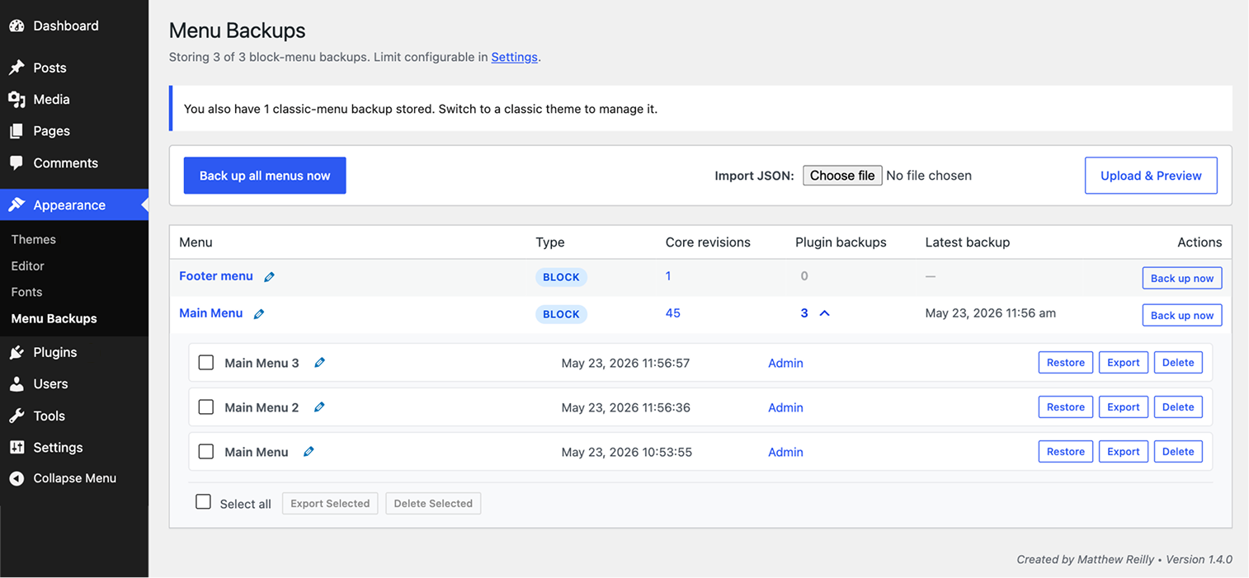Click the Tools wrench icon
The image size is (1249, 578).
pos(16,416)
